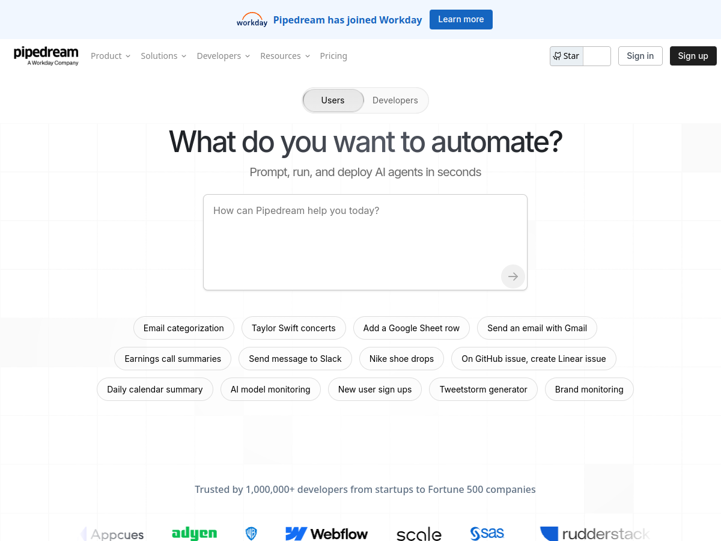Image resolution: width=721 pixels, height=541 pixels.
Task: Choose the Taylor Swift concerts suggestion
Action: point(293,328)
